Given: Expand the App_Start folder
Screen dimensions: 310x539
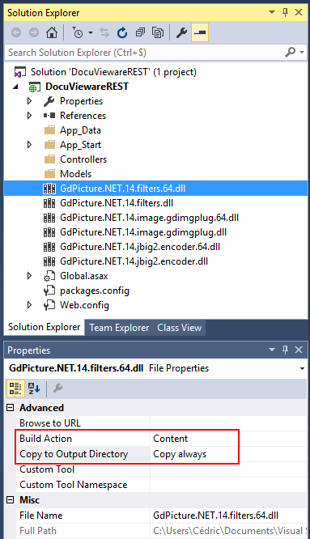Looking at the screenshot, I should [x=30, y=145].
